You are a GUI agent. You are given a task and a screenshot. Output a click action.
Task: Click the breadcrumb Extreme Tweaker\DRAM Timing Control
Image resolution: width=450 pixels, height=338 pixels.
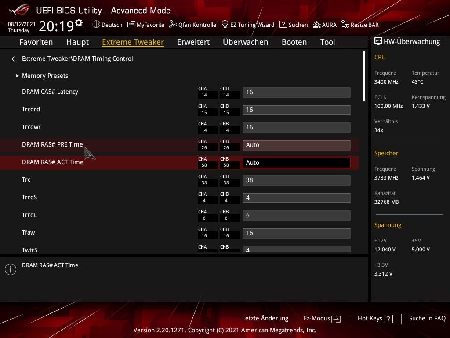point(77,59)
